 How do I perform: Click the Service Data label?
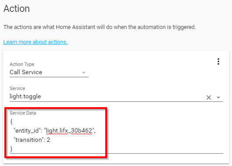[23, 113]
